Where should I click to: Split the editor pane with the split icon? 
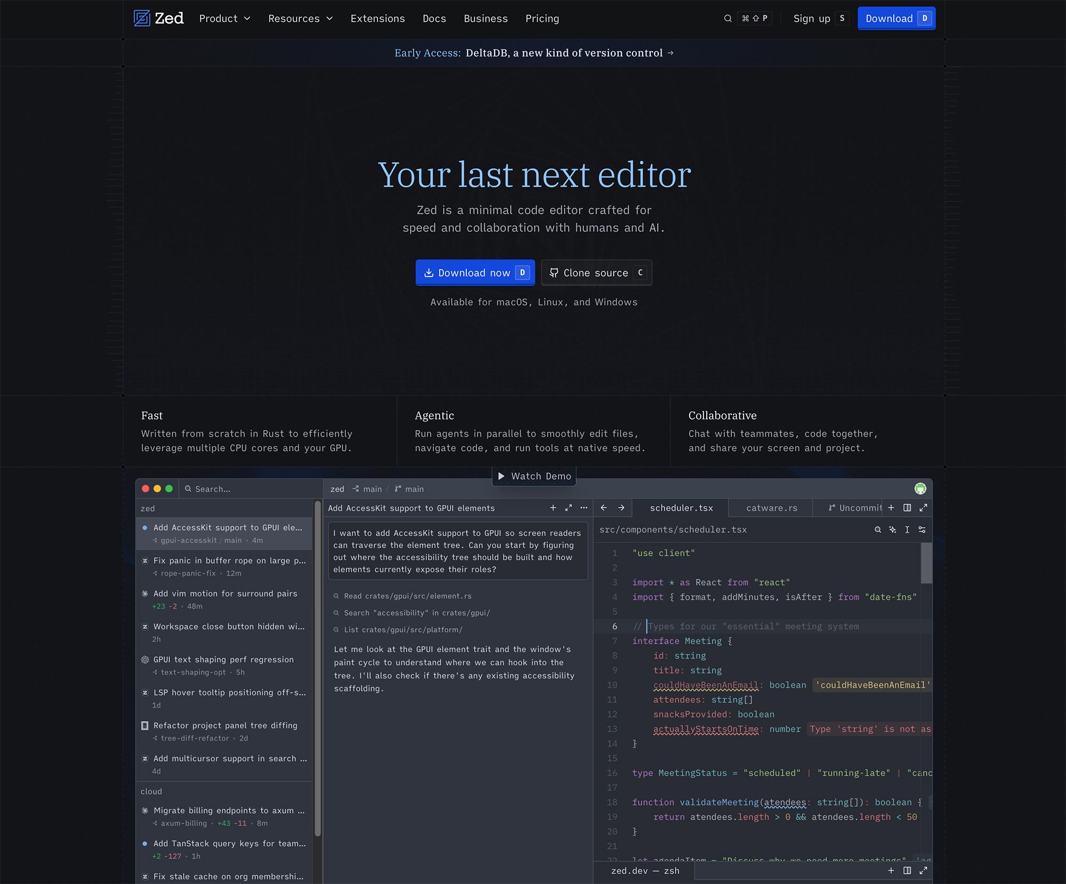pyautogui.click(x=907, y=508)
